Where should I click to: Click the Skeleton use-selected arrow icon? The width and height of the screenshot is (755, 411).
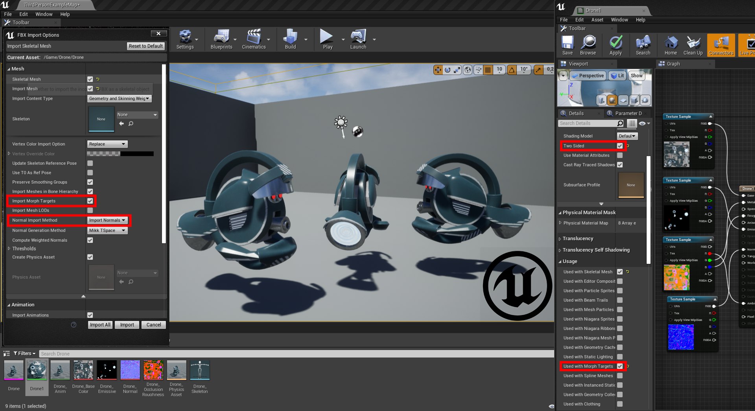tap(122, 123)
